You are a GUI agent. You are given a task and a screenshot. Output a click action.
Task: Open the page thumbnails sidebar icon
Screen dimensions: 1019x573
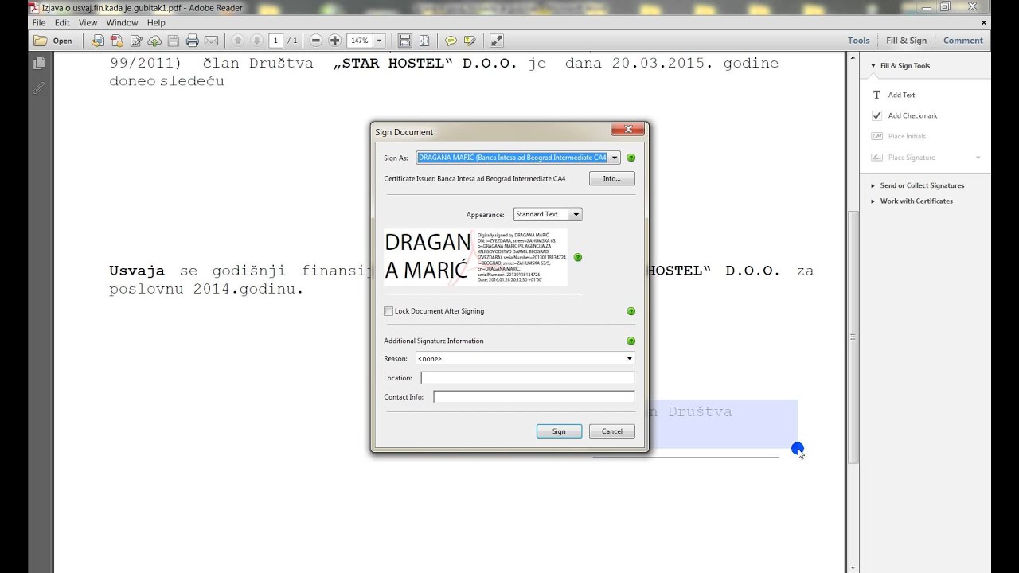click(39, 63)
